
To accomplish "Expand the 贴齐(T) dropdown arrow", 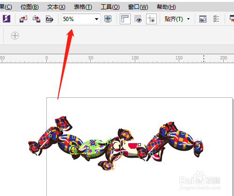I will tap(188, 19).
